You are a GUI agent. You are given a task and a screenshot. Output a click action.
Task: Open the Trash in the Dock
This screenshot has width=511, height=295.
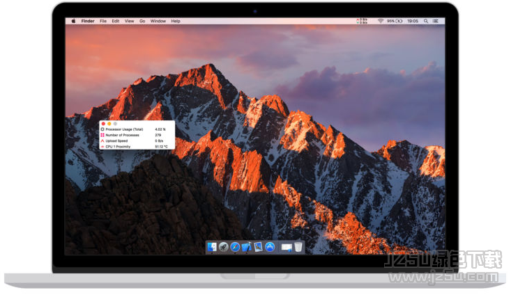298,247
